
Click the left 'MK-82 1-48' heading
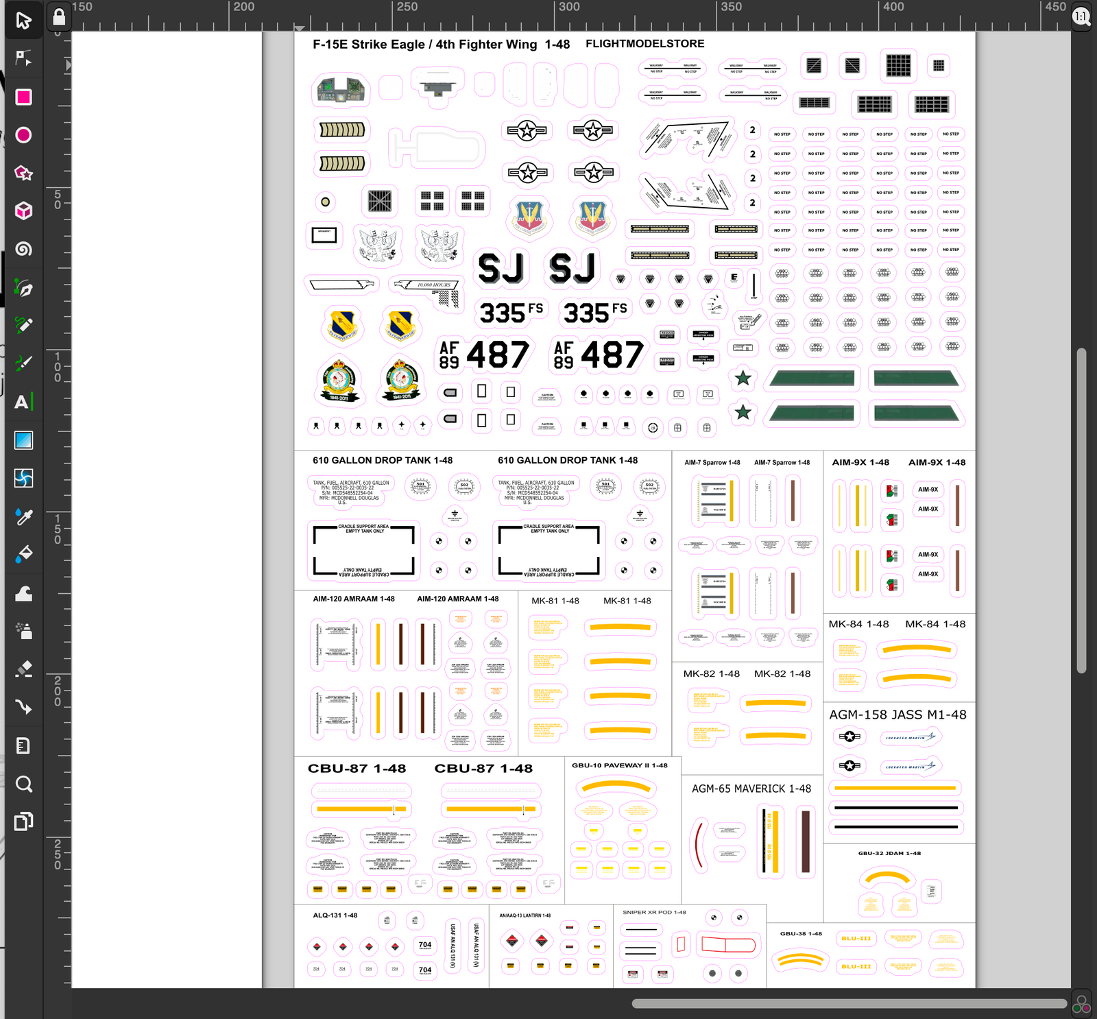(x=712, y=674)
